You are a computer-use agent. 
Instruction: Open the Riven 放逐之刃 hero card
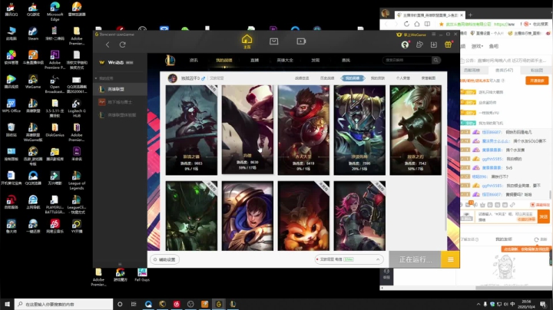pos(416,130)
